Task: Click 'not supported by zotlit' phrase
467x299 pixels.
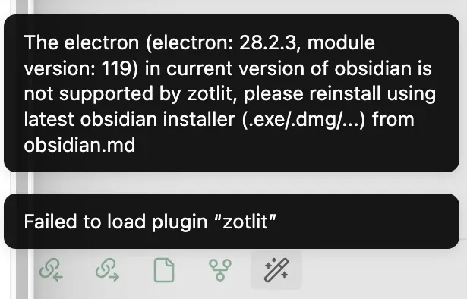Action: [x=128, y=94]
